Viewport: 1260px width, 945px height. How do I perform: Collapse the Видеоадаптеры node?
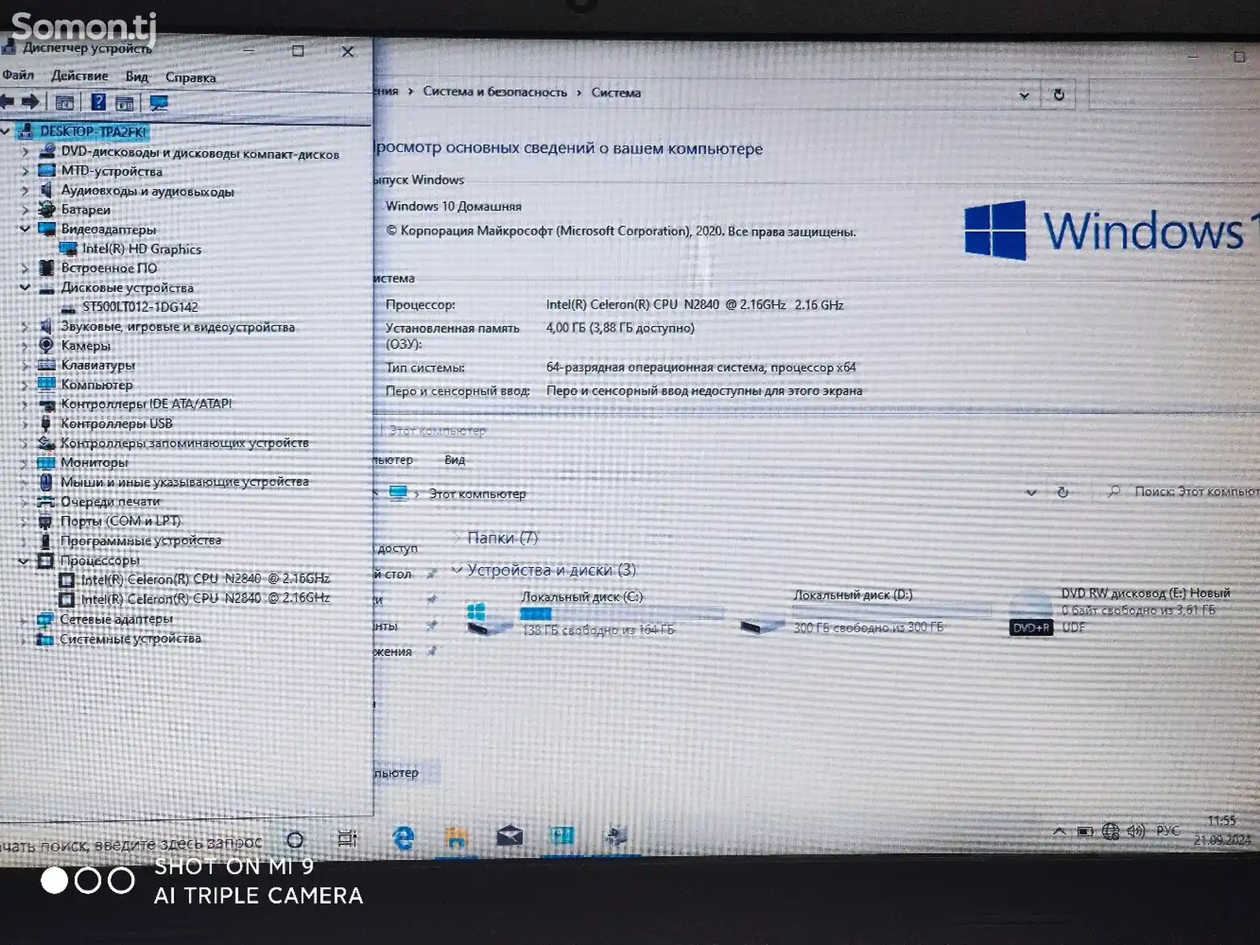tap(25, 229)
